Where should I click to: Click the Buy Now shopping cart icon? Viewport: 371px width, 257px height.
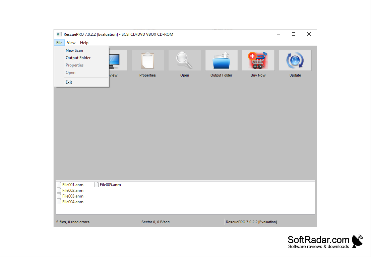click(258, 60)
